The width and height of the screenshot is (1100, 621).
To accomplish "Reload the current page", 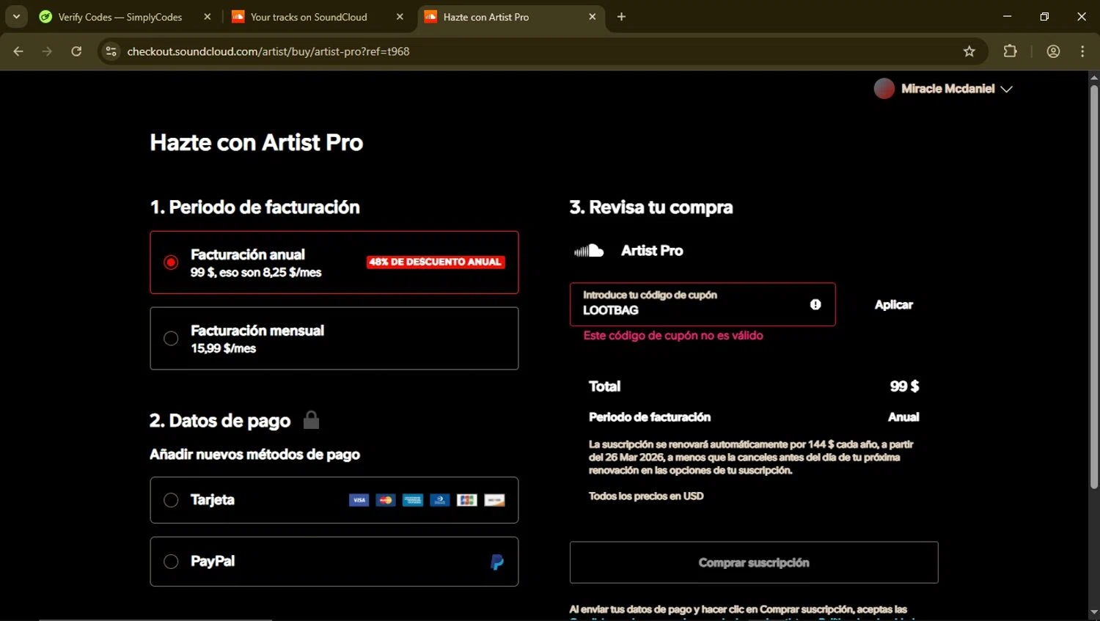I will point(76,51).
